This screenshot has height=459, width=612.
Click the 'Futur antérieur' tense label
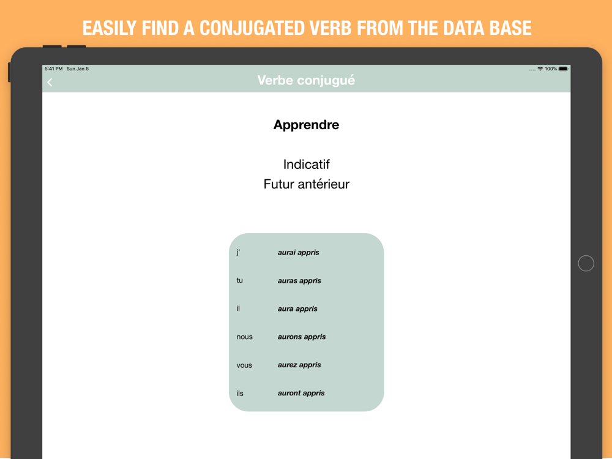[306, 184]
